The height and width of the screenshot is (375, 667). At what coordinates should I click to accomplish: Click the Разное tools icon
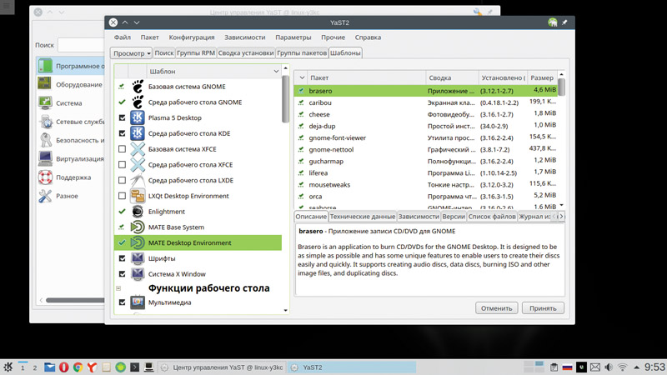45,196
